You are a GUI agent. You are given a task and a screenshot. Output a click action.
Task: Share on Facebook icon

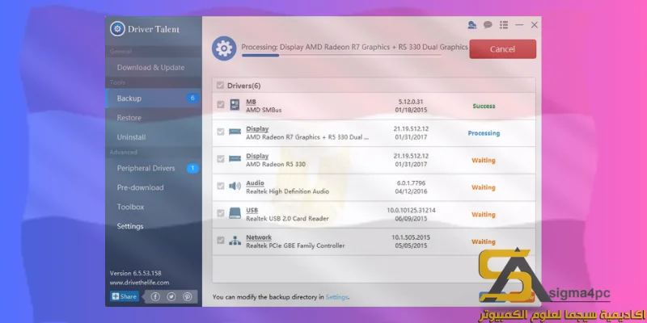pos(155,296)
